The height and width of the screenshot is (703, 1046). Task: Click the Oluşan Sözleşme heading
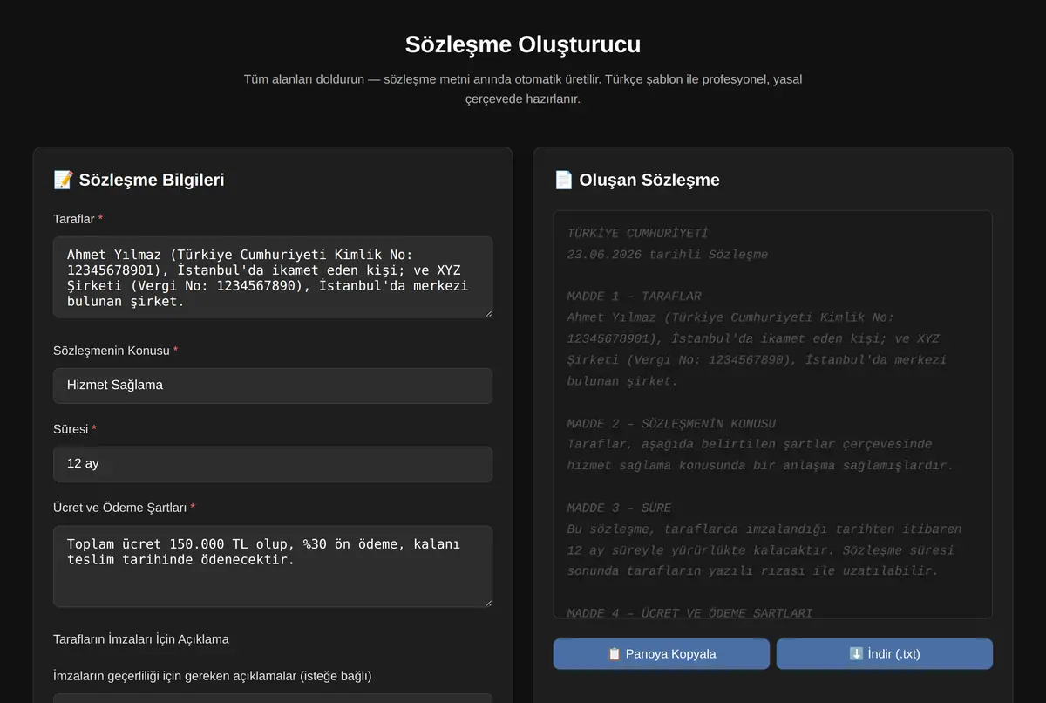tap(649, 180)
